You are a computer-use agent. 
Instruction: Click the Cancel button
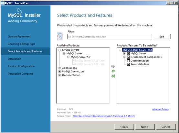click(x=165, y=127)
